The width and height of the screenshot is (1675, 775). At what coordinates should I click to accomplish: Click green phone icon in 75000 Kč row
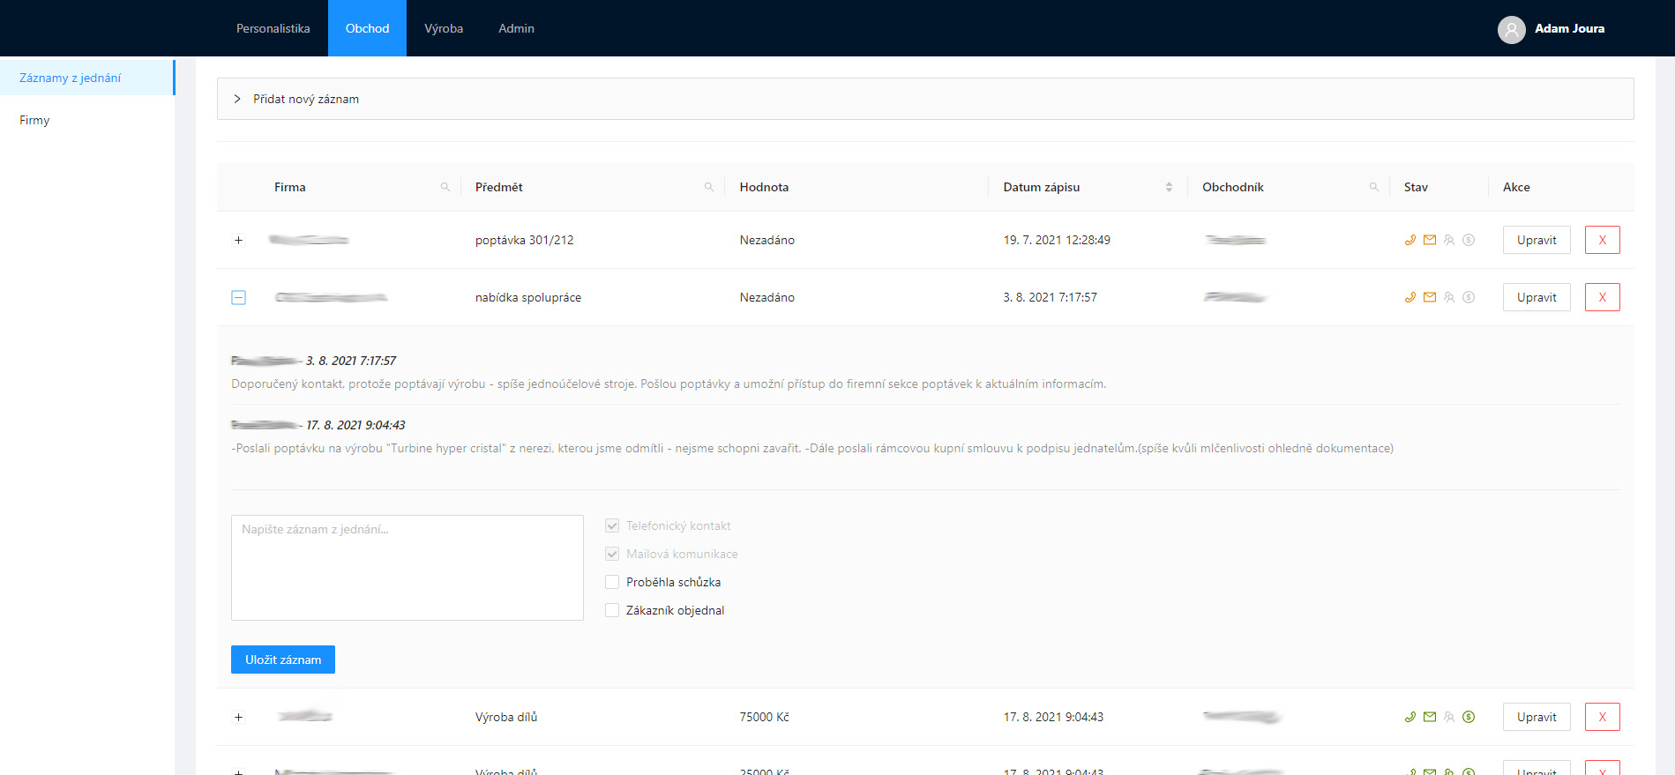point(1410,717)
